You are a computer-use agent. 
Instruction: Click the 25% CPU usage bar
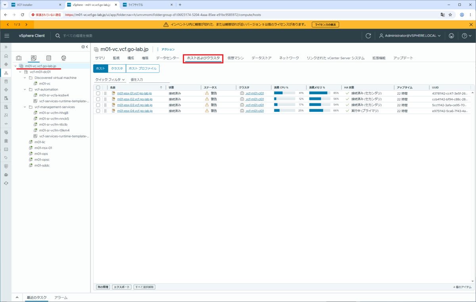[284, 111]
